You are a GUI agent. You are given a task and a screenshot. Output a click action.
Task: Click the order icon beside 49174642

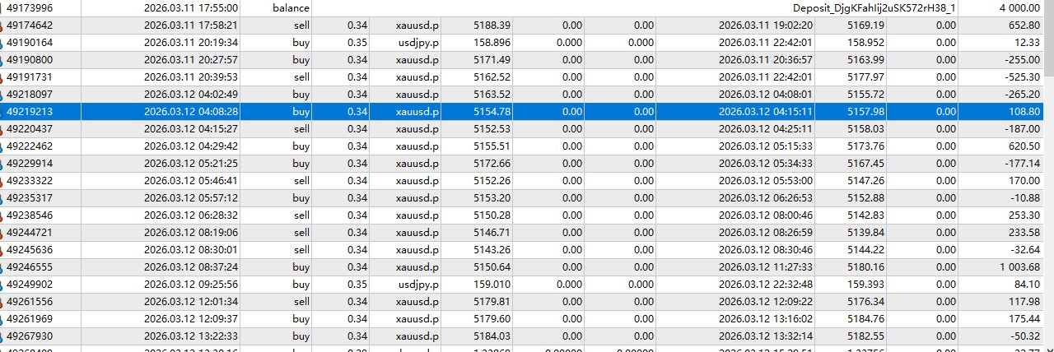(x=2, y=25)
